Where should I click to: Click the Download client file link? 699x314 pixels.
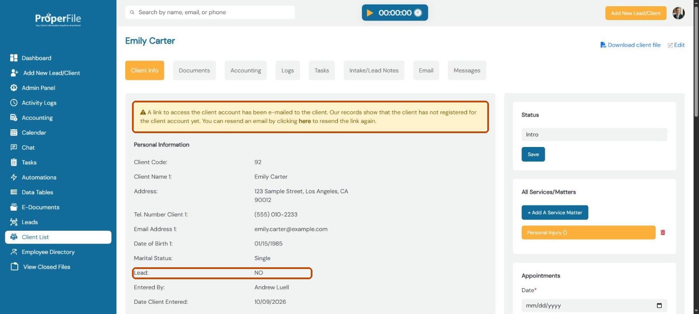pos(634,45)
